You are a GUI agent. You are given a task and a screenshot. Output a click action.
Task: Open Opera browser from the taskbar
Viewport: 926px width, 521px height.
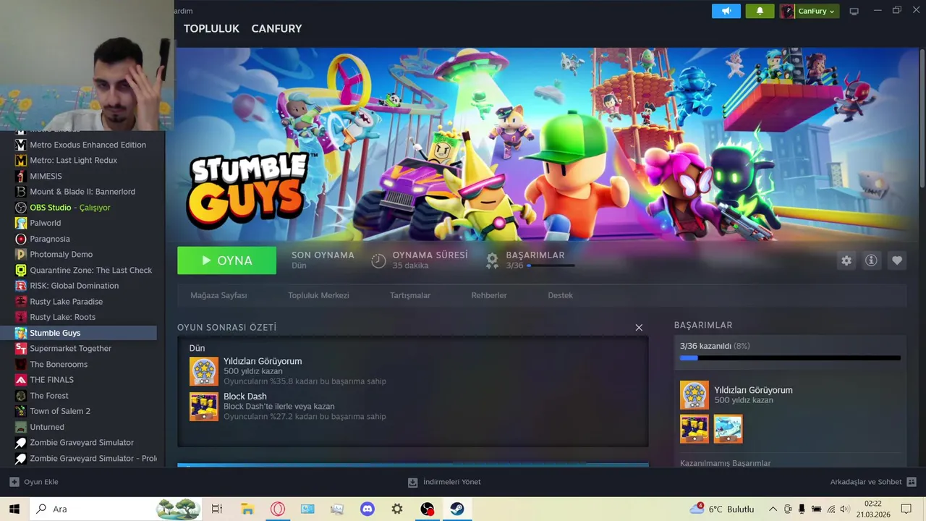(x=277, y=509)
